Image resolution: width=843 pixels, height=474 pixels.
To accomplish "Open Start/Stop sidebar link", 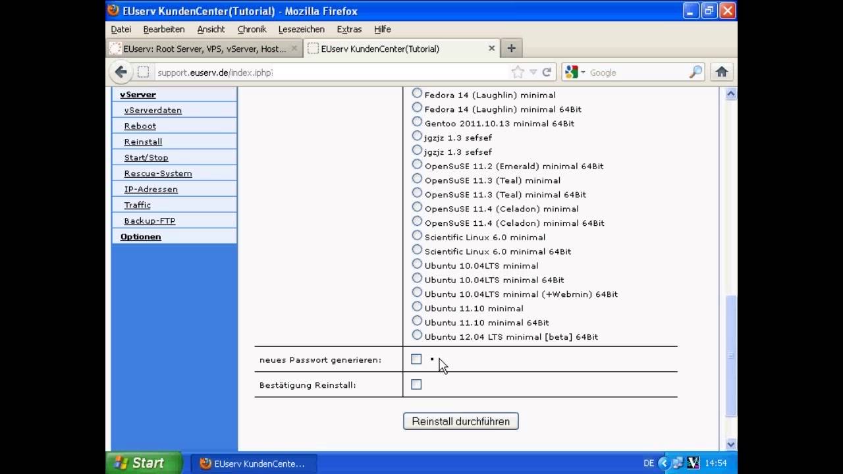I will (x=146, y=157).
